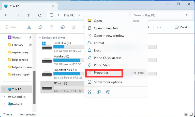Close the This PC tab

click(53, 6)
